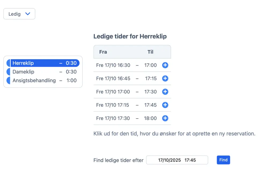The width and height of the screenshot is (264, 178).
Task: Click the half-circle icon beside Dameklip
Action: [8, 72]
